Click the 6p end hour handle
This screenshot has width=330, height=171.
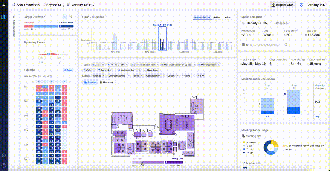point(59,57)
